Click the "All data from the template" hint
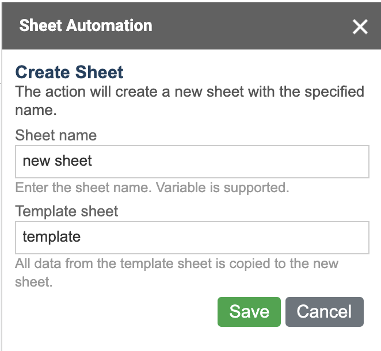Screen dimensions: 381x351 pos(177,273)
